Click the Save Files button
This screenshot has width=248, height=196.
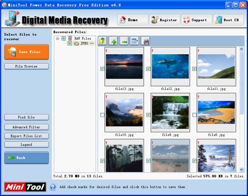tap(26, 52)
